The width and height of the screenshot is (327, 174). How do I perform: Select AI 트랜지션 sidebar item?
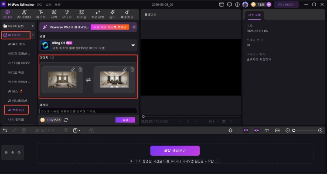point(16,110)
